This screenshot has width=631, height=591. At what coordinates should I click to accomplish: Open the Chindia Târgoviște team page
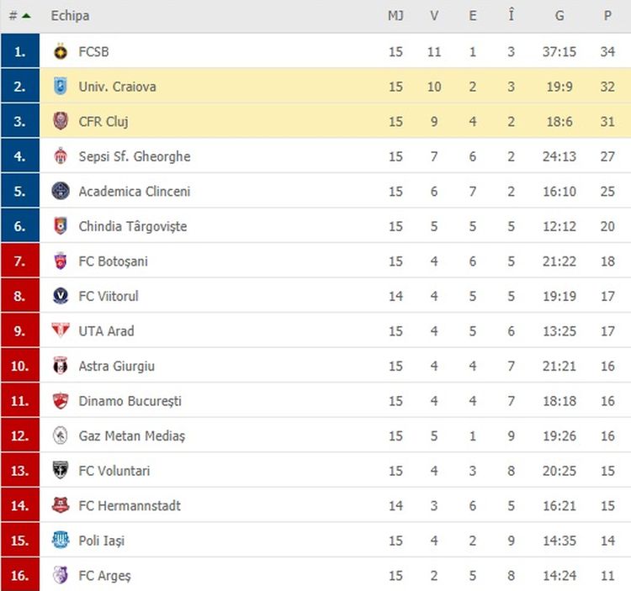coord(132,226)
